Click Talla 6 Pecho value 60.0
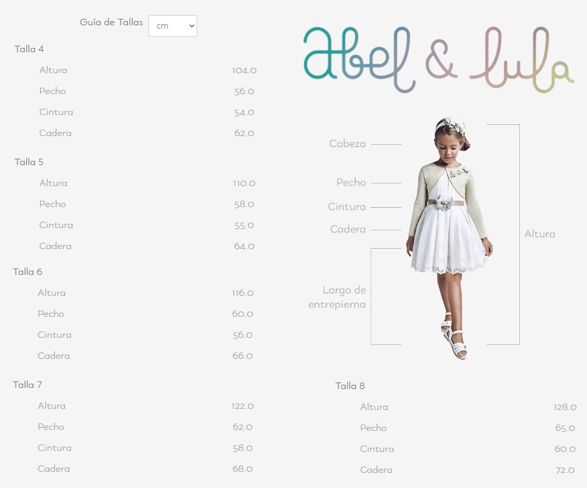The image size is (587, 488). point(242,314)
